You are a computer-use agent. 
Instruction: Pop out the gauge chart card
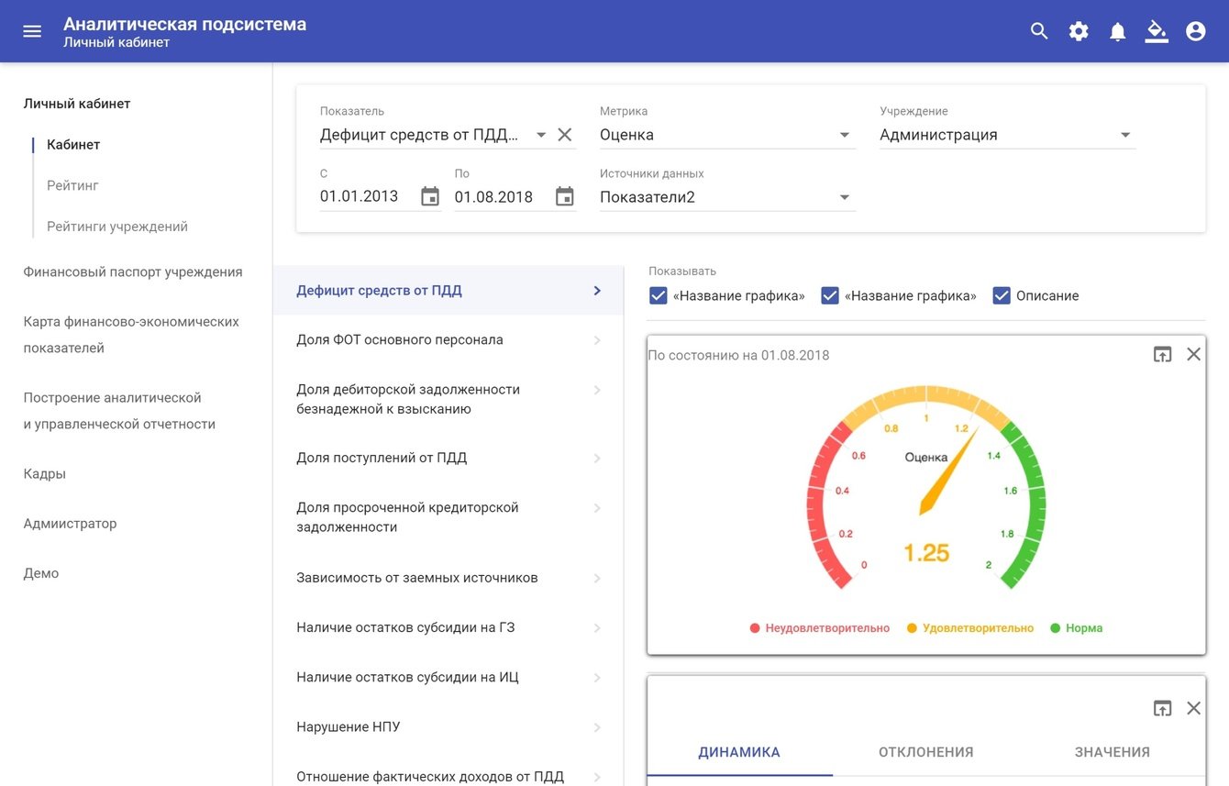click(1162, 354)
